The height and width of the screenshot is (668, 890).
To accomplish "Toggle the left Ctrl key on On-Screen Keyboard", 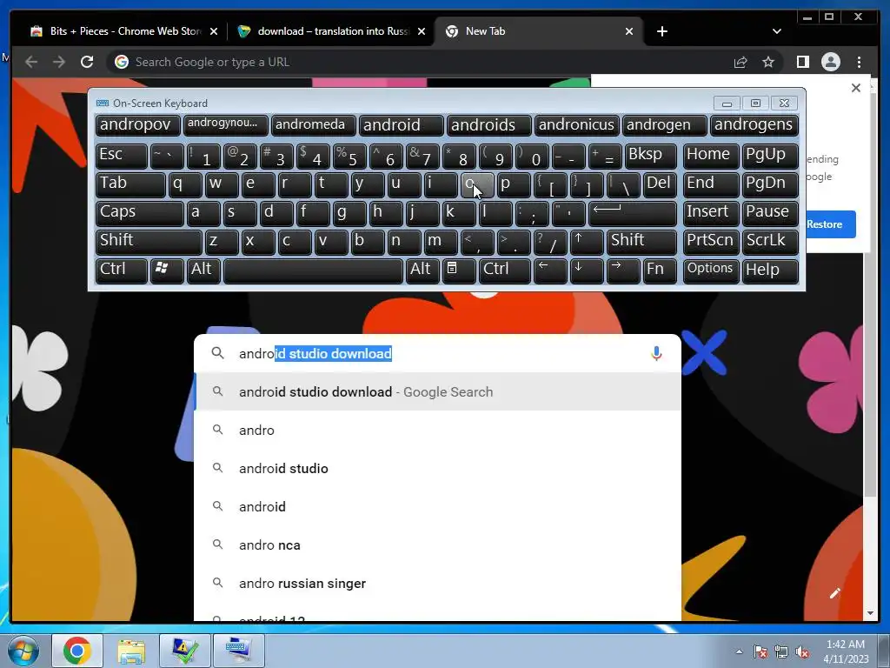I will click(x=122, y=270).
